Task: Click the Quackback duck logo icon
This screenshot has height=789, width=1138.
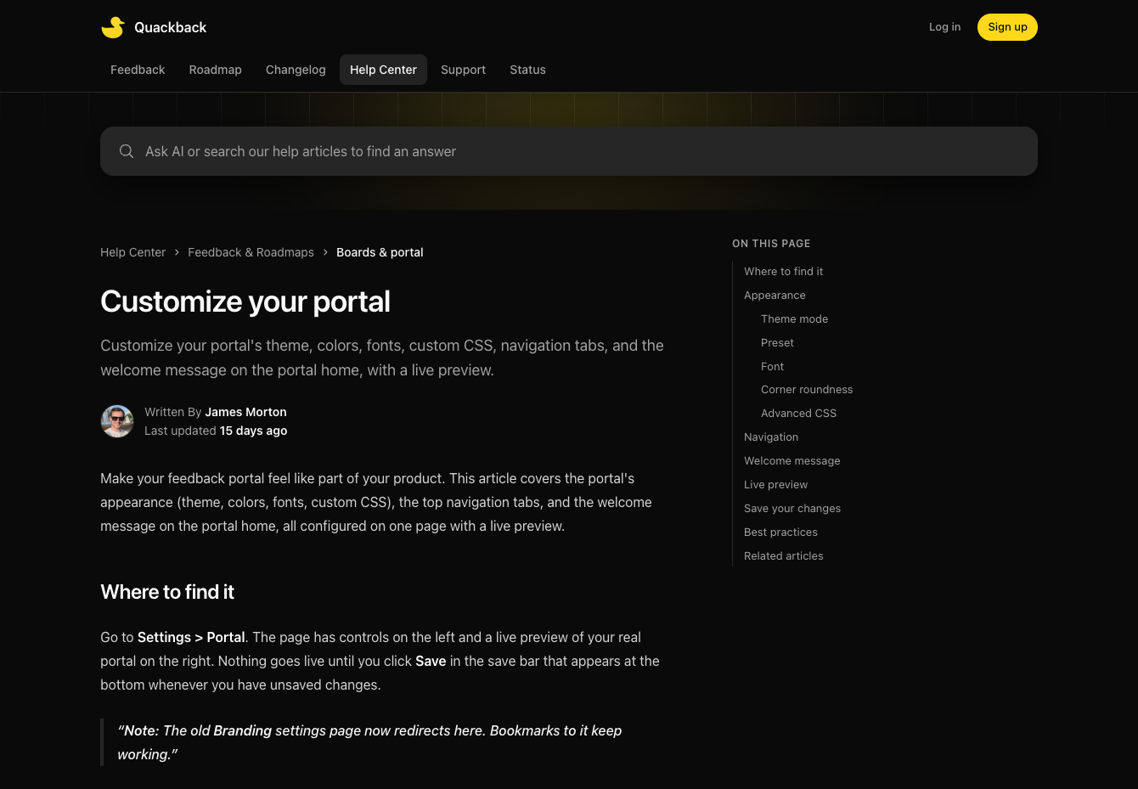Action: [x=113, y=27]
